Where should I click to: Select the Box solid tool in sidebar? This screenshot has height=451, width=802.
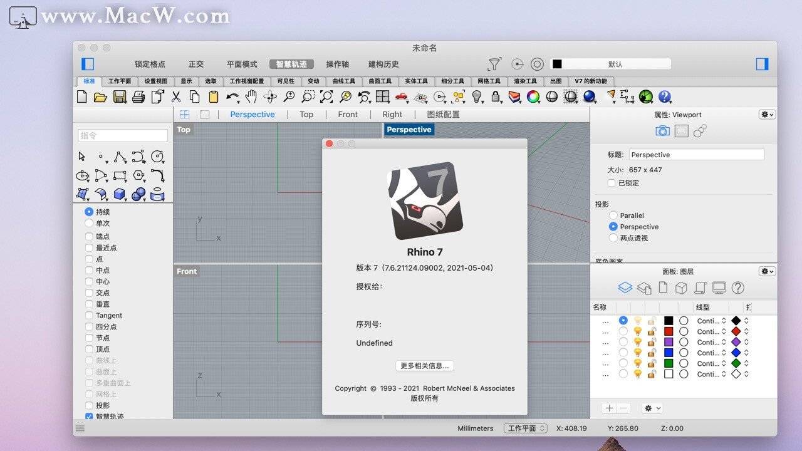click(120, 194)
